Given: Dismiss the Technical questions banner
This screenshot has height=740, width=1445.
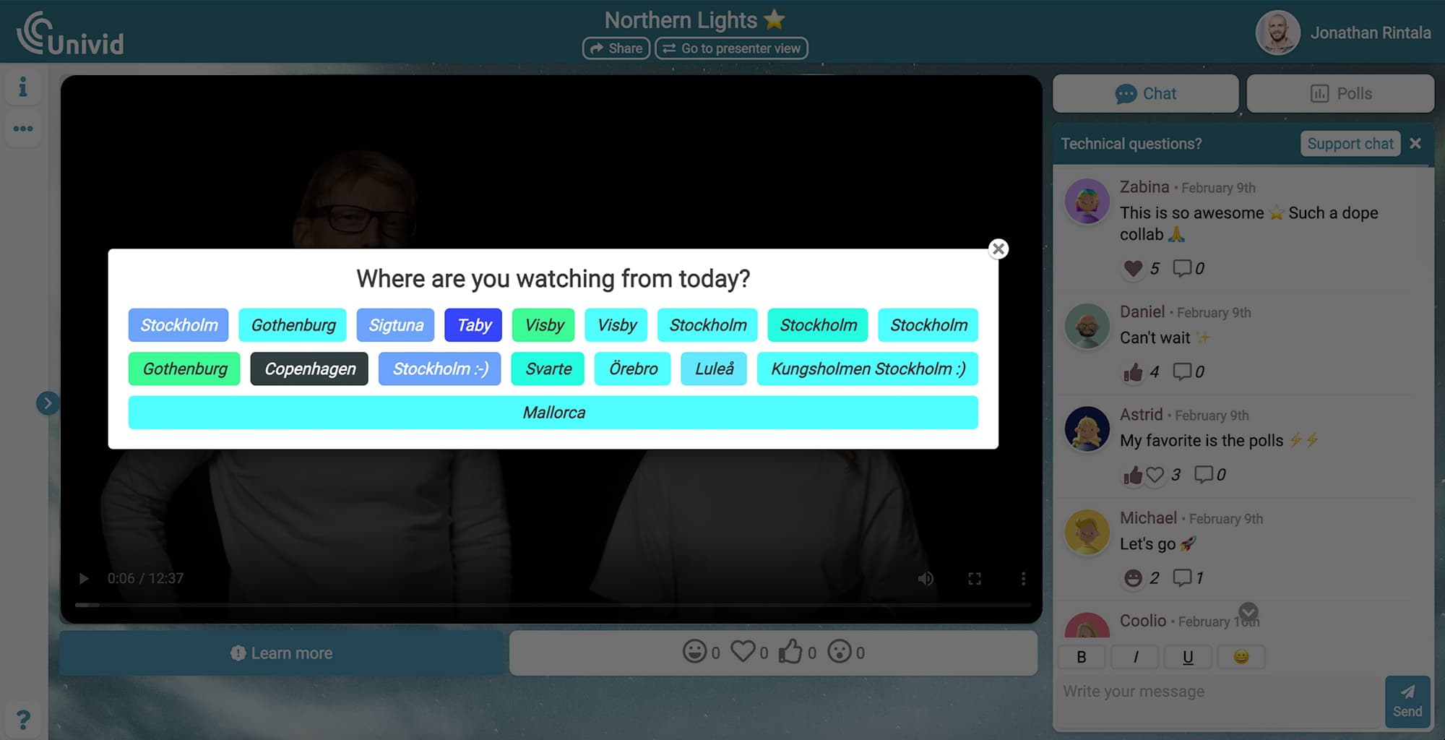Looking at the screenshot, I should (1415, 143).
